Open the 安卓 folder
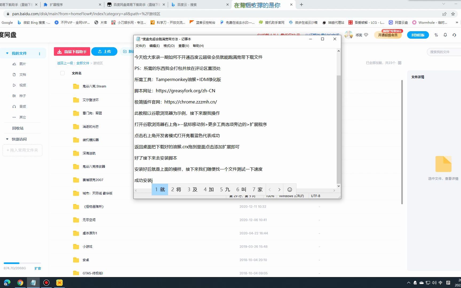This screenshot has width=461, height=288. 86,260
